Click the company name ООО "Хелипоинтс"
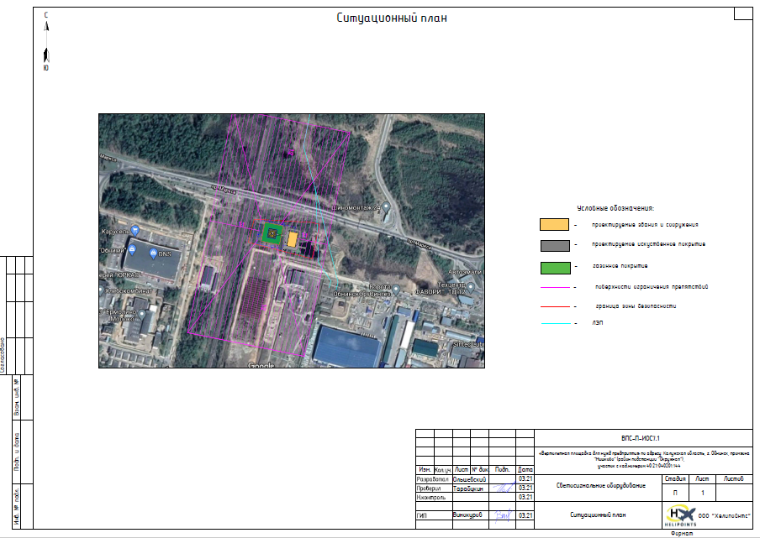 724,515
